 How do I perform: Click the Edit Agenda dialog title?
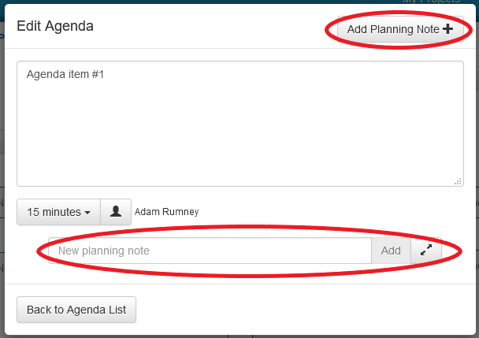pos(55,26)
